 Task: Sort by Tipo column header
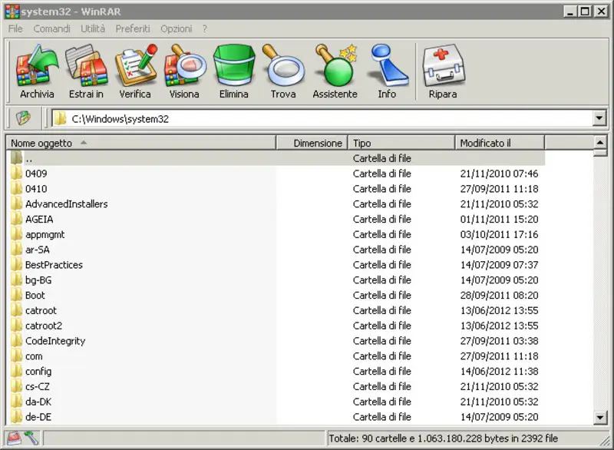point(401,143)
